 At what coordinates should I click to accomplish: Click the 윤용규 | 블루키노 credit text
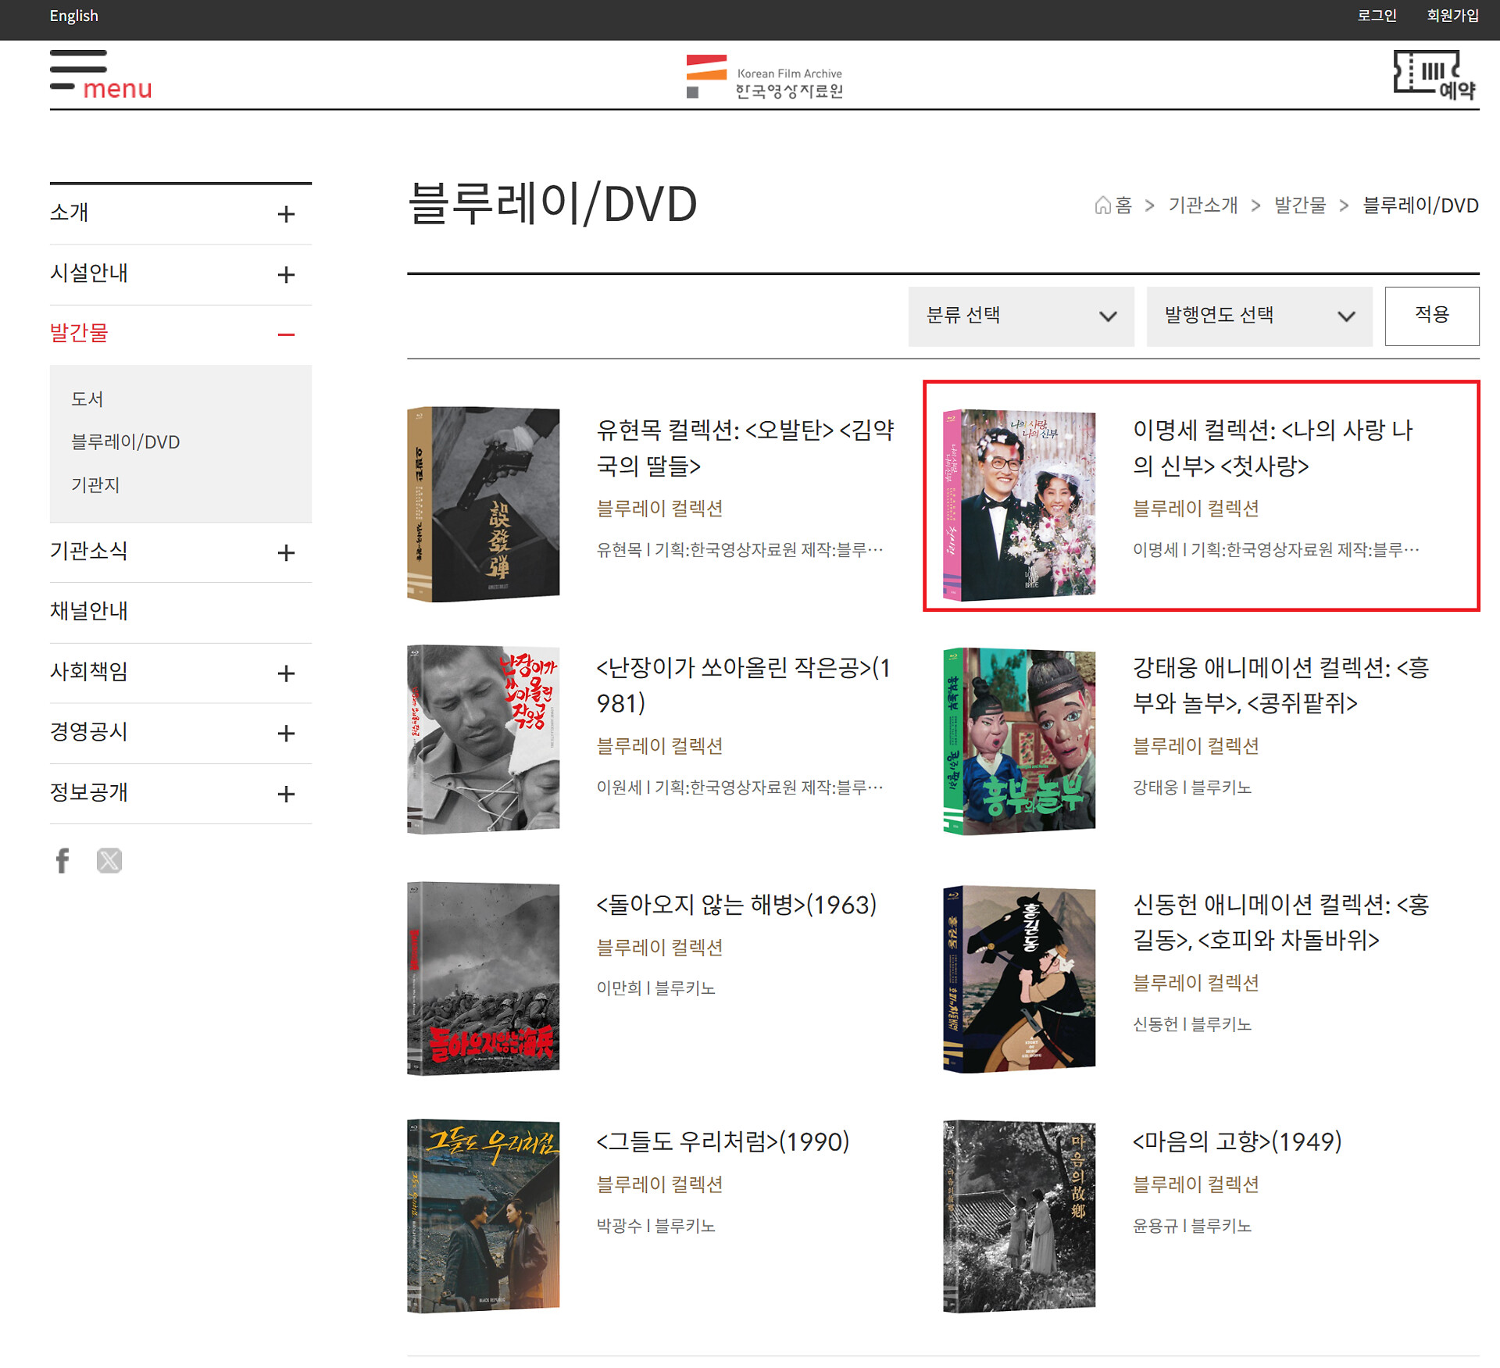[x=1192, y=1226]
